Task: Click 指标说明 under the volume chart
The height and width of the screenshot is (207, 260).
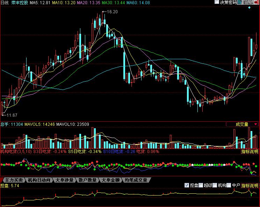Action: tap(250, 152)
